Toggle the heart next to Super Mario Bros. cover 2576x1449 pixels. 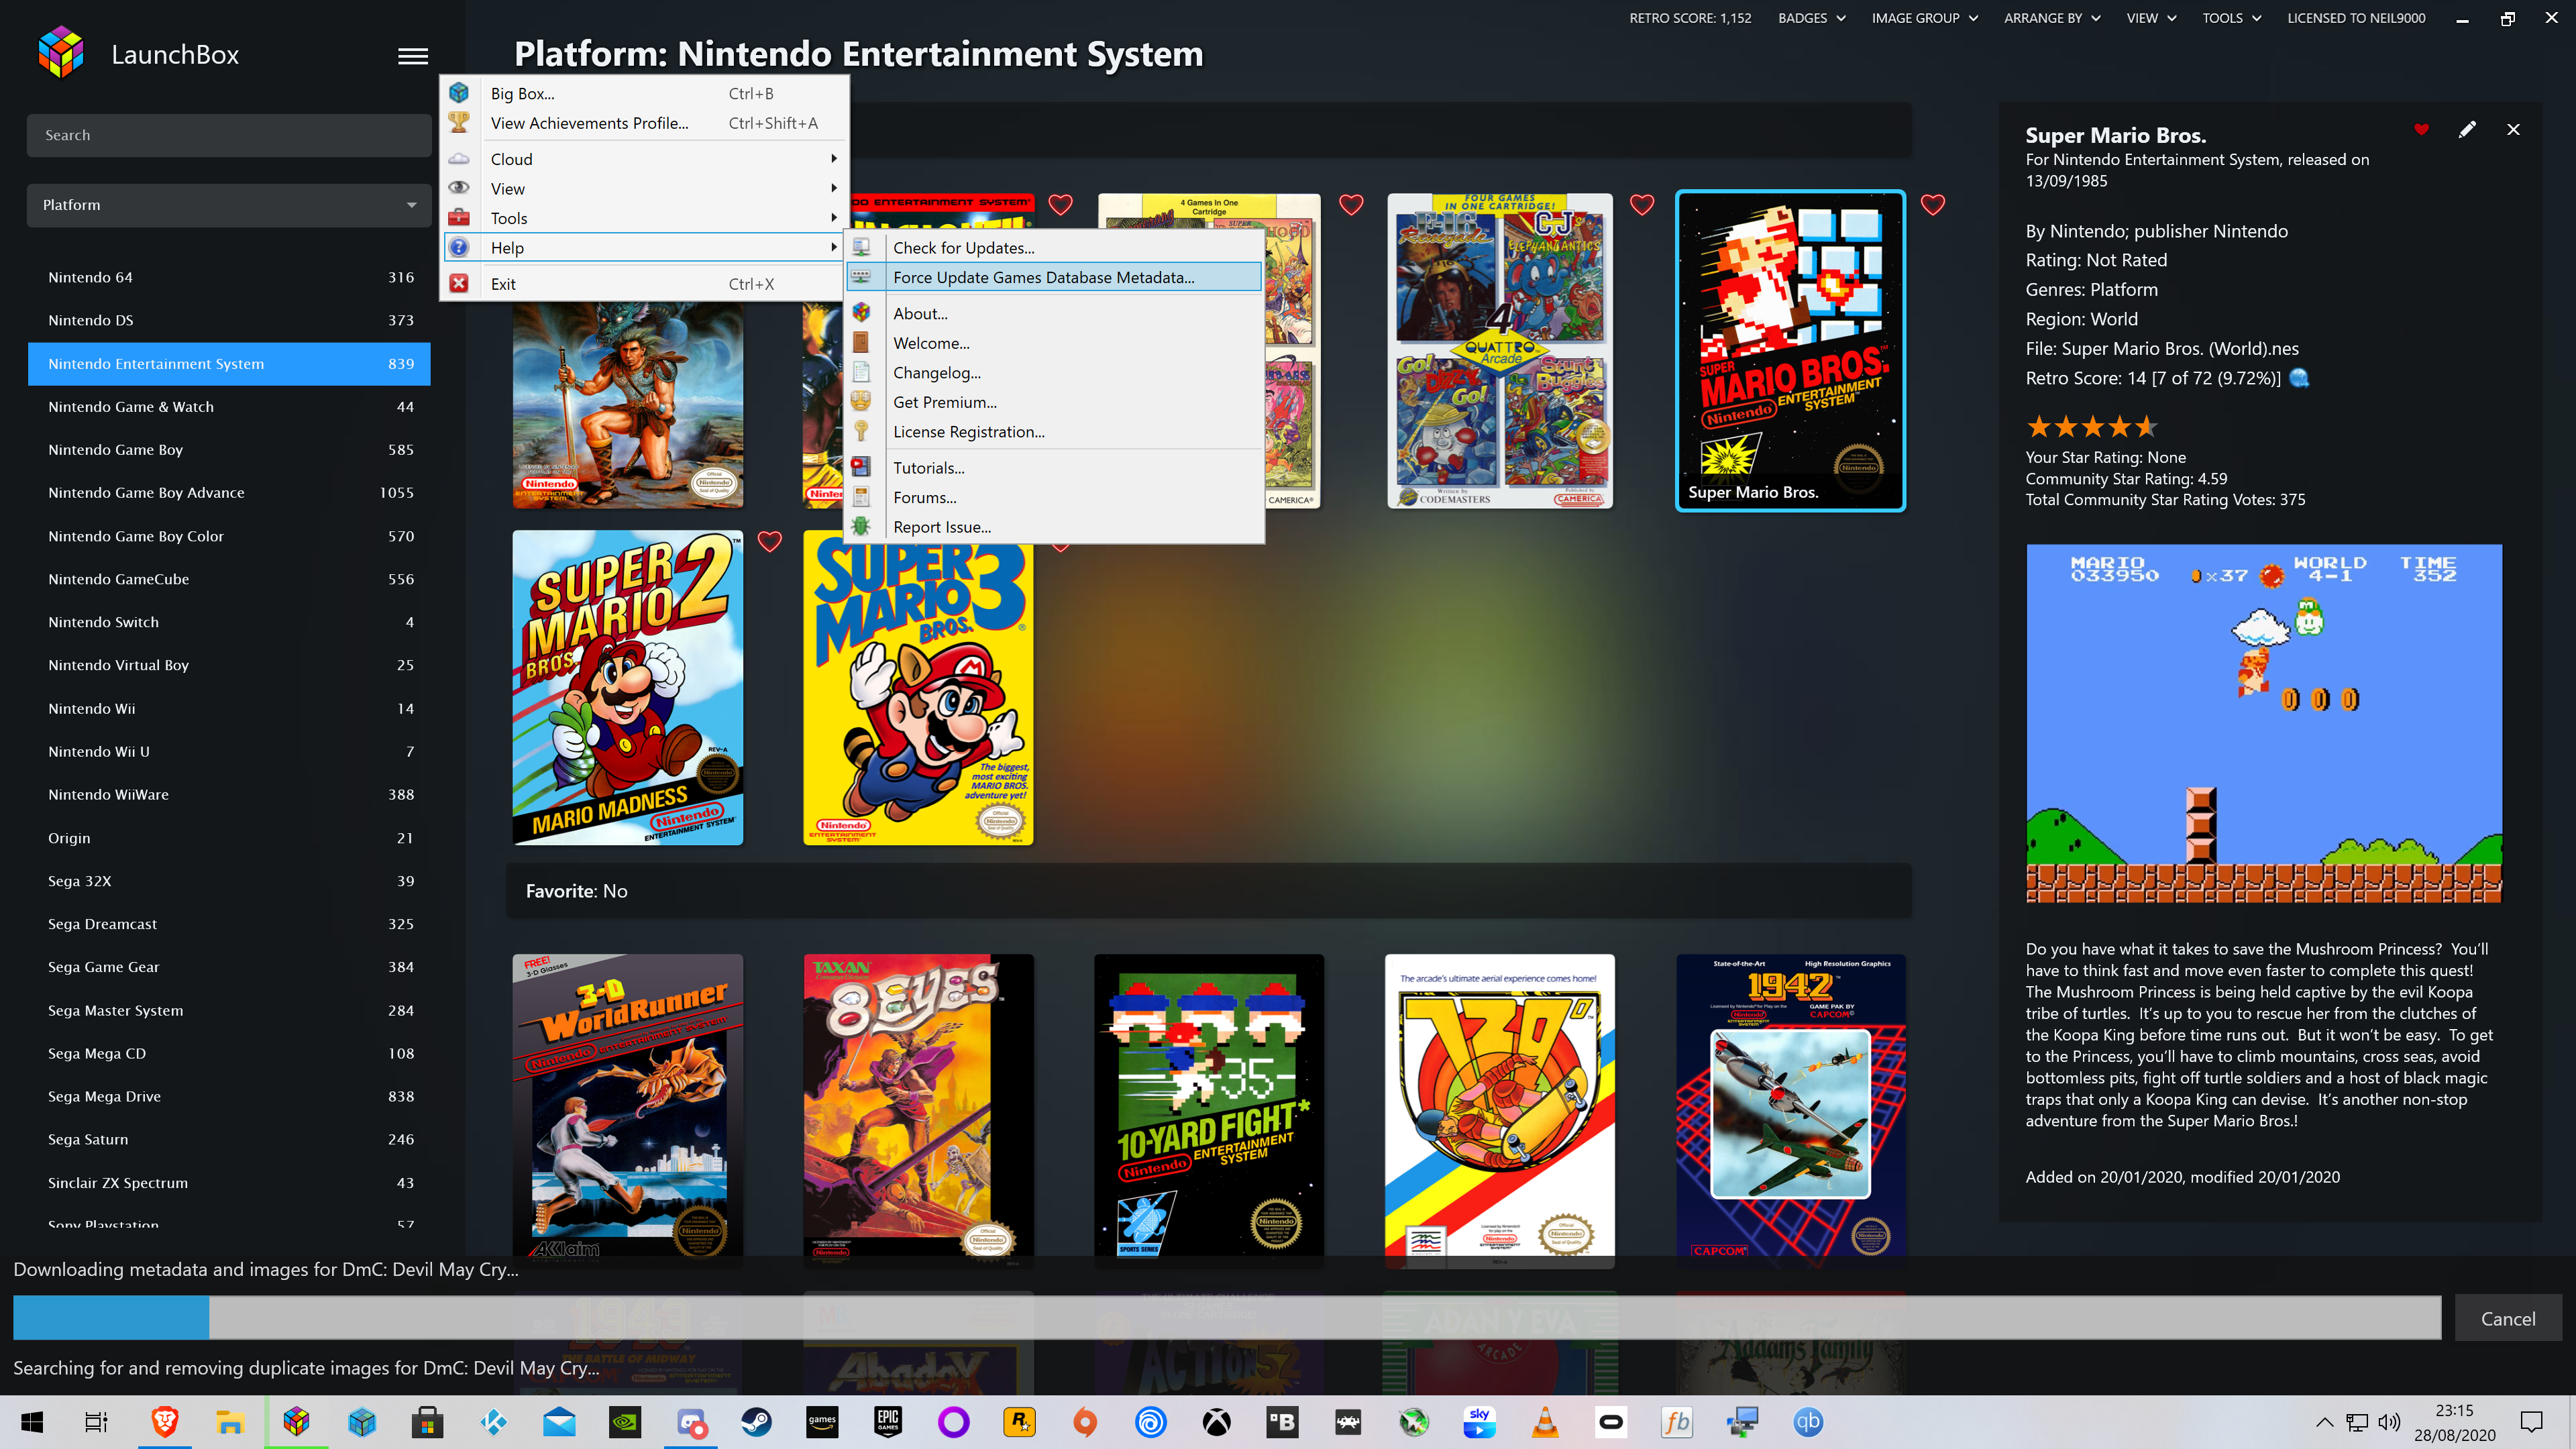[x=1933, y=204]
